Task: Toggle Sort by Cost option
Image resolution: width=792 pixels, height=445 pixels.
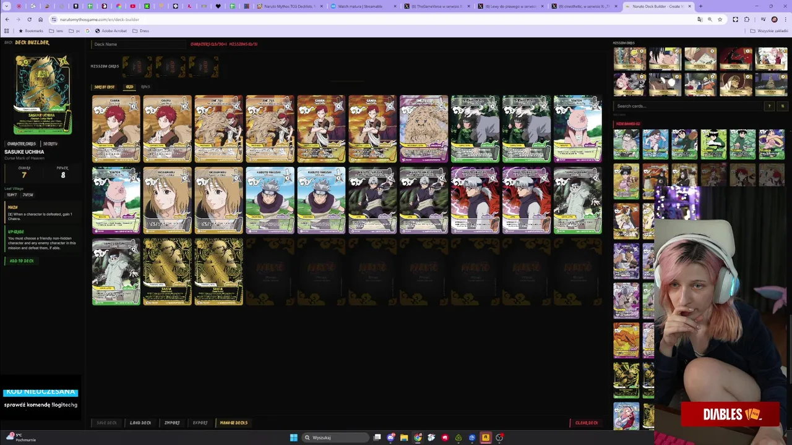Action: point(104,87)
